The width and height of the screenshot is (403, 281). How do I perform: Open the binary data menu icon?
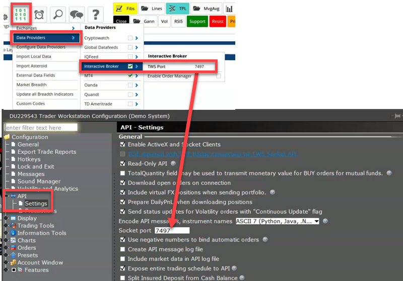click(x=21, y=14)
